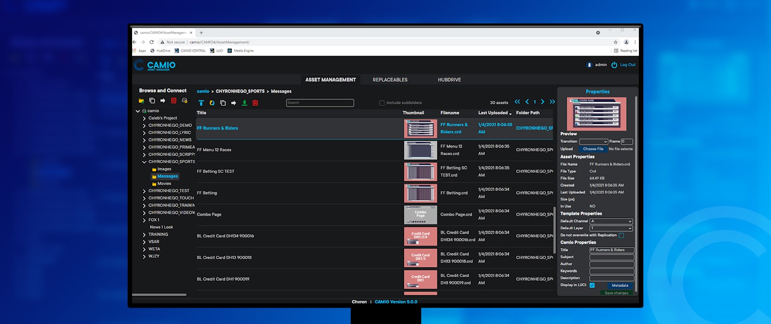Click the green download asset icon
Viewport: 771px width, 324px height.
point(244,103)
